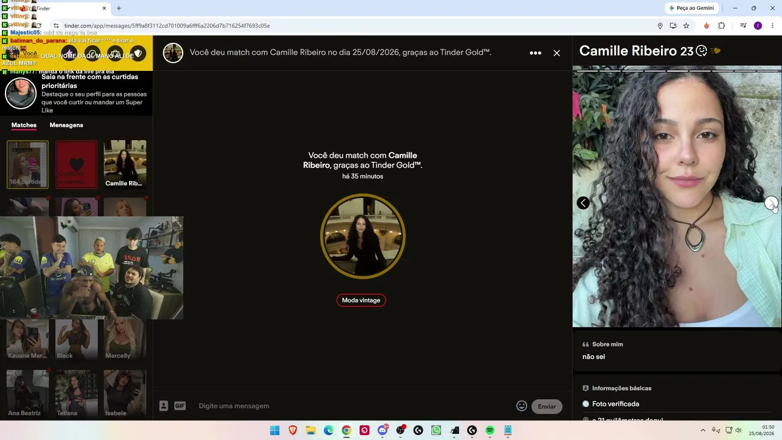Click the Peça ao Gemini button

[x=692, y=8]
